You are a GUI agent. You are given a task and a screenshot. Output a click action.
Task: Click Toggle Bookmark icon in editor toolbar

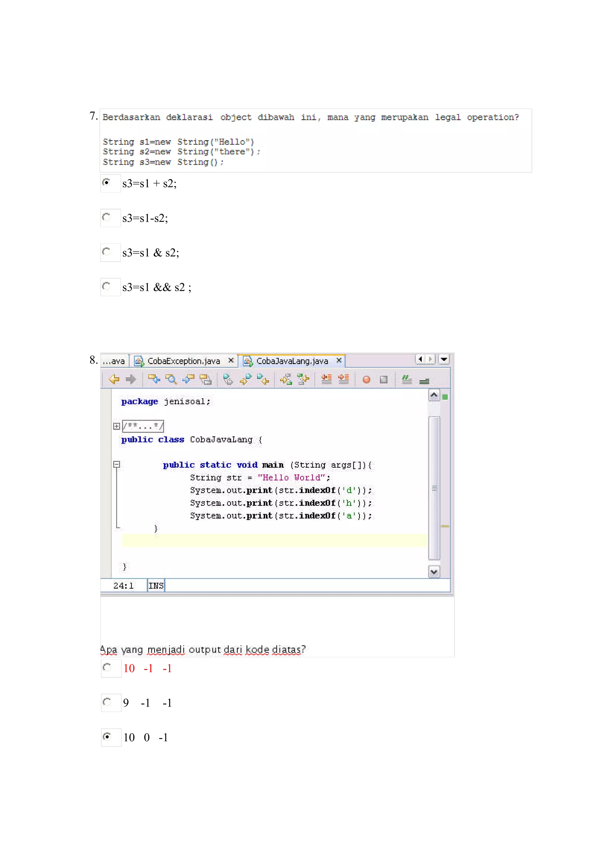(x=228, y=379)
